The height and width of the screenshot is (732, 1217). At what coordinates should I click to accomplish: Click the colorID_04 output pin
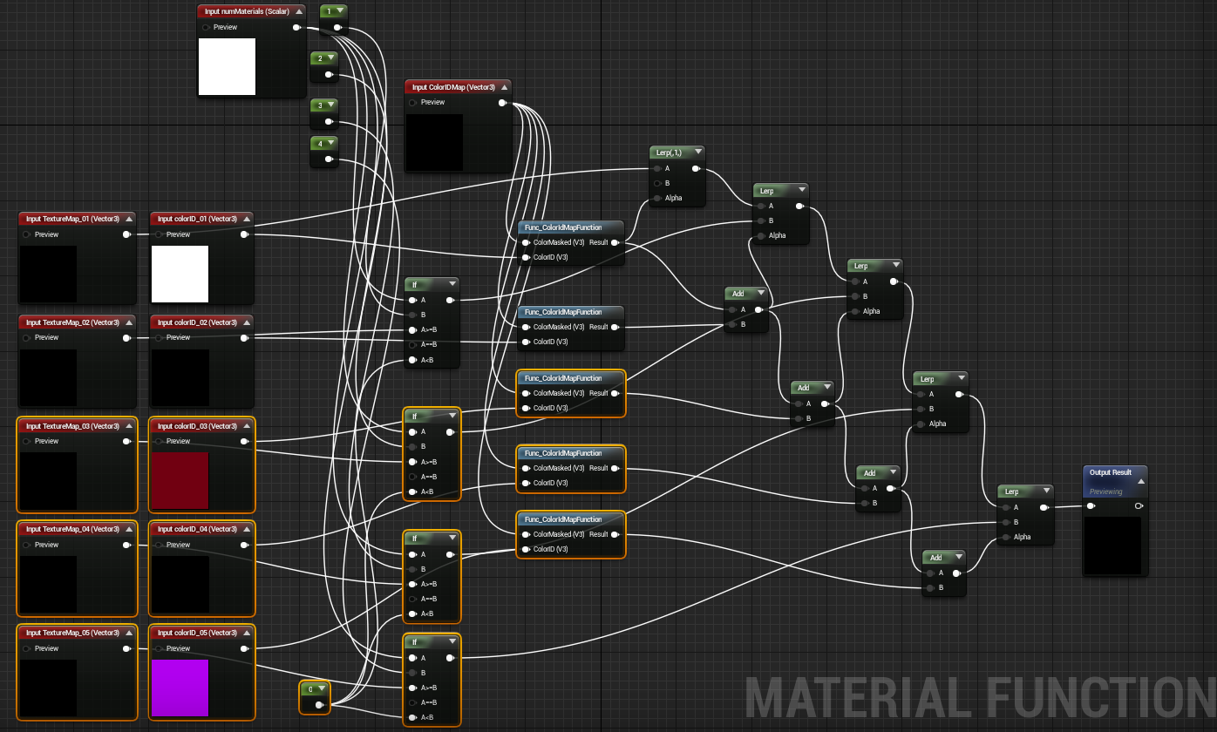coord(244,545)
